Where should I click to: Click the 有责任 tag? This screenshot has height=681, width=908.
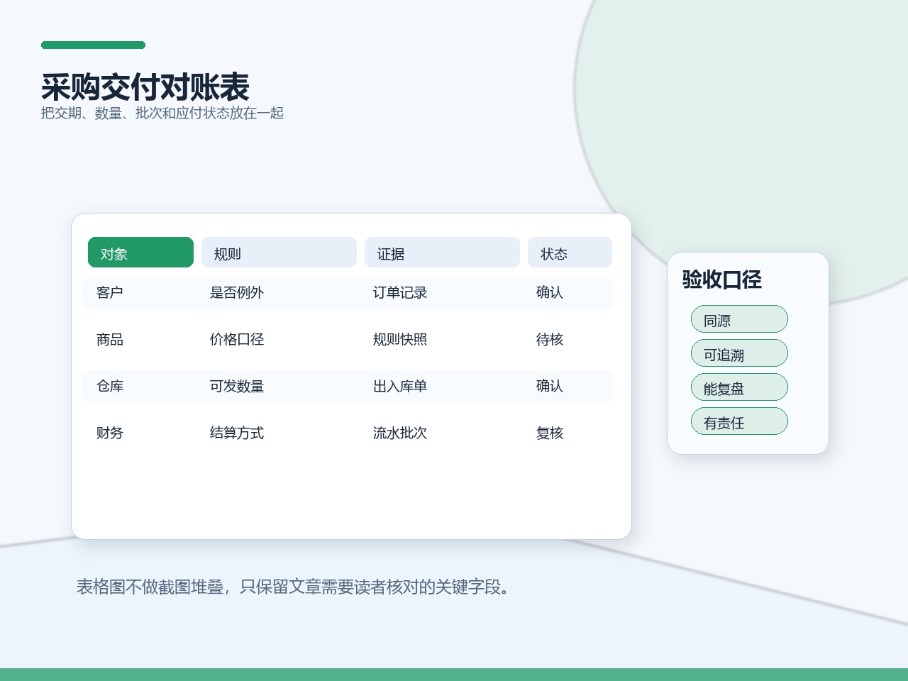pos(739,421)
